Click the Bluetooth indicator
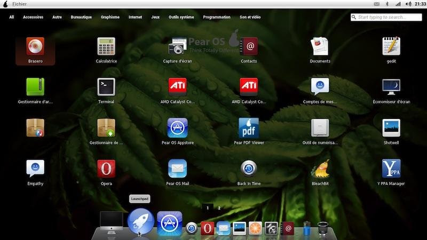Viewport: 427px width, 240px height. coord(388,4)
